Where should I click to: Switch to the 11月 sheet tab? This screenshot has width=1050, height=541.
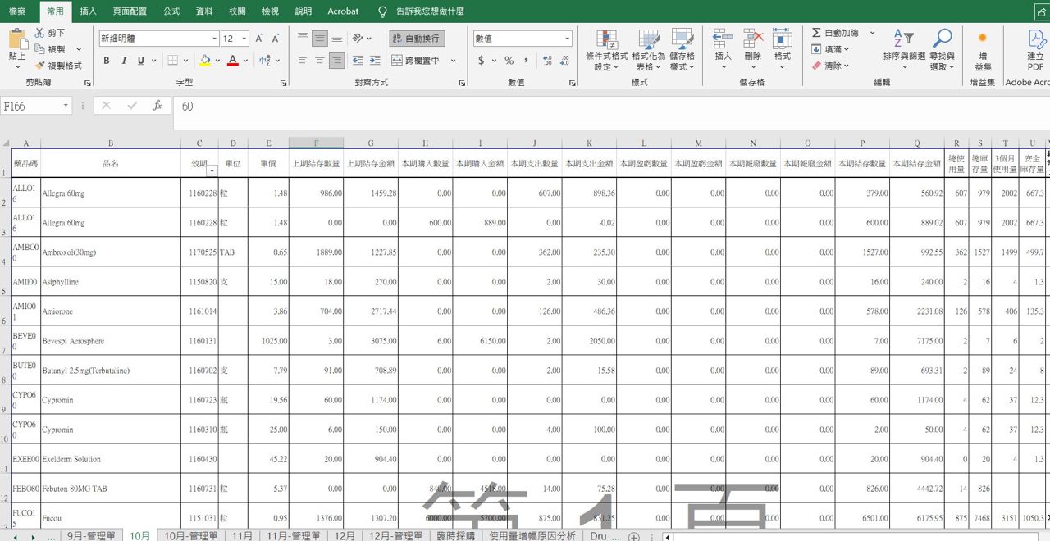[242, 535]
